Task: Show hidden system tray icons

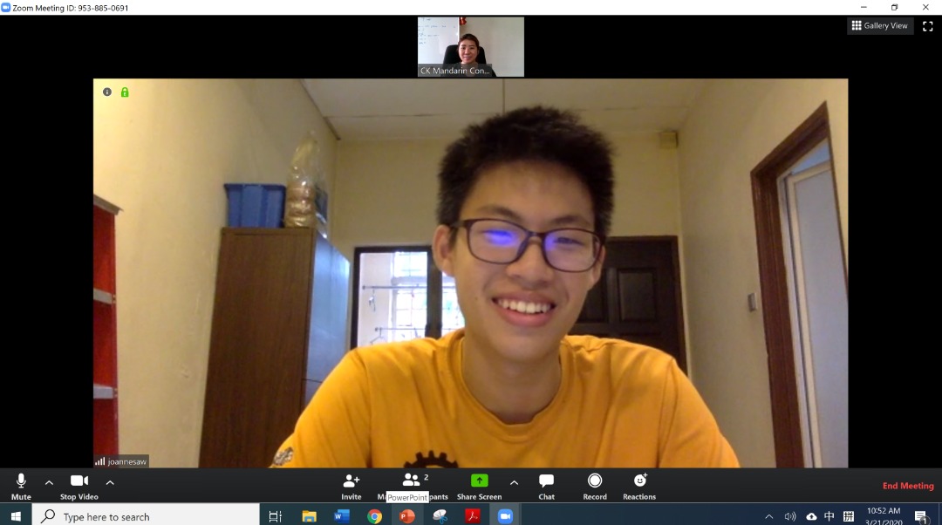Action: (x=769, y=516)
